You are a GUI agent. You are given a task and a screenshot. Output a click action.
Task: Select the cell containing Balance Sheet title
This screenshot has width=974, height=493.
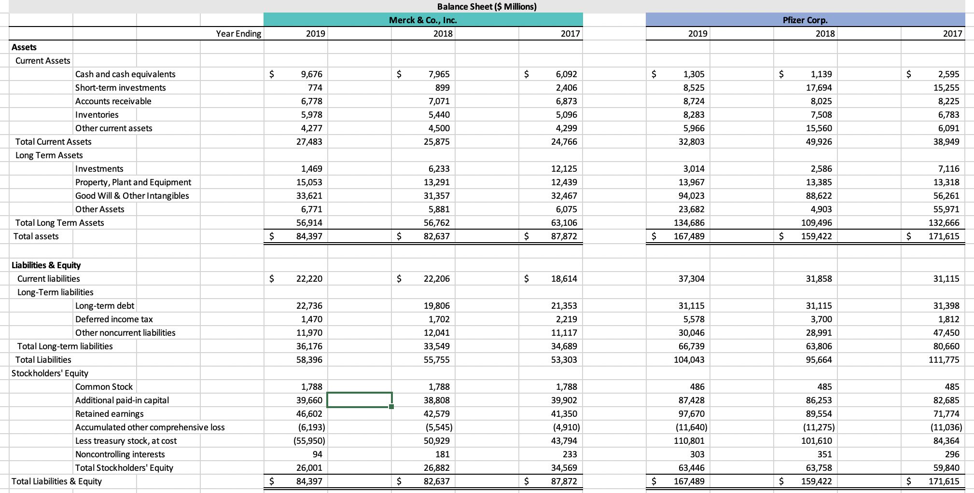(486, 6)
